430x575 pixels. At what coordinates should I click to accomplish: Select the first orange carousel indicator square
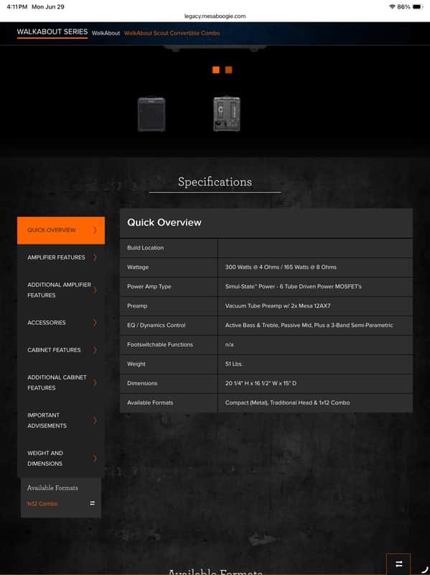tap(216, 70)
